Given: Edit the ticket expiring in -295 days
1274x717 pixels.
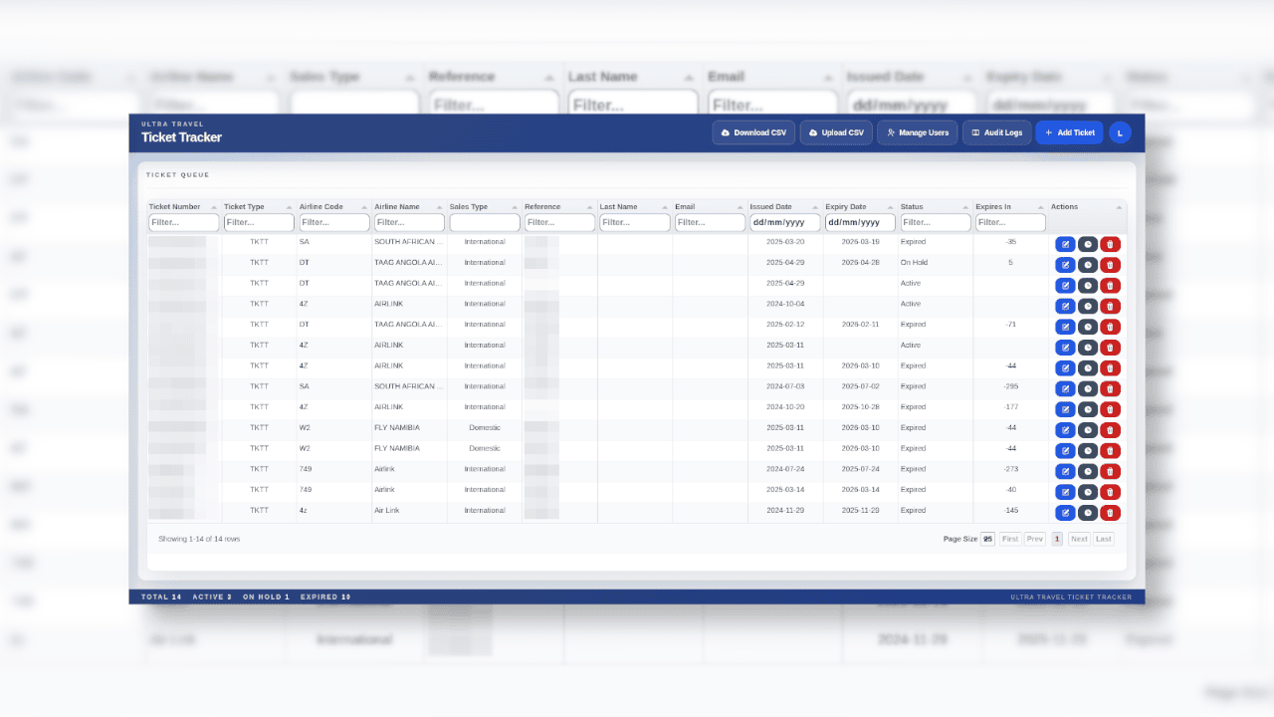Looking at the screenshot, I should pyautogui.click(x=1065, y=388).
